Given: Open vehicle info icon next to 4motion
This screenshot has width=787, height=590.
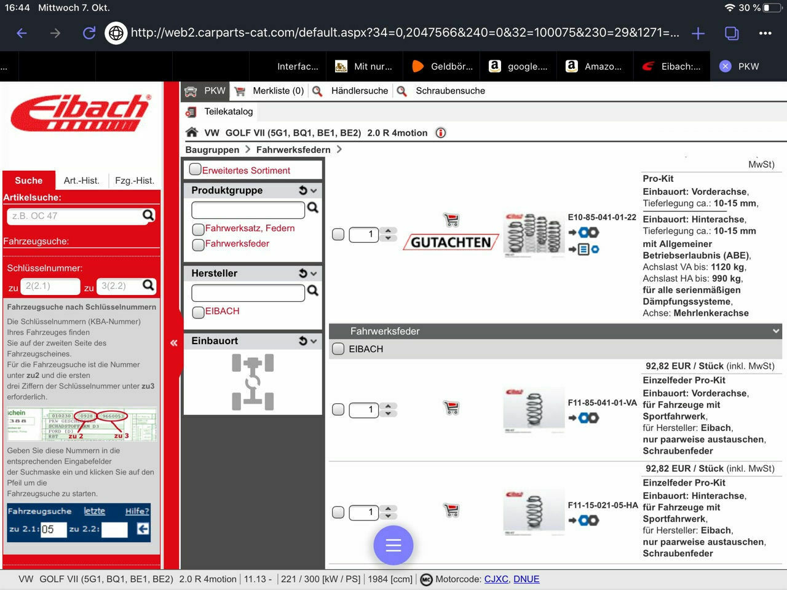Looking at the screenshot, I should tap(440, 133).
